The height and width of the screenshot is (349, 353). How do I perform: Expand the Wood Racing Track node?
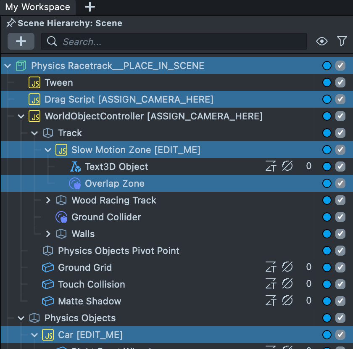point(48,200)
